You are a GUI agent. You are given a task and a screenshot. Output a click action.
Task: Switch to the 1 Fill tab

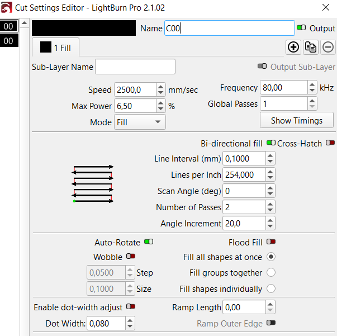tap(55, 48)
